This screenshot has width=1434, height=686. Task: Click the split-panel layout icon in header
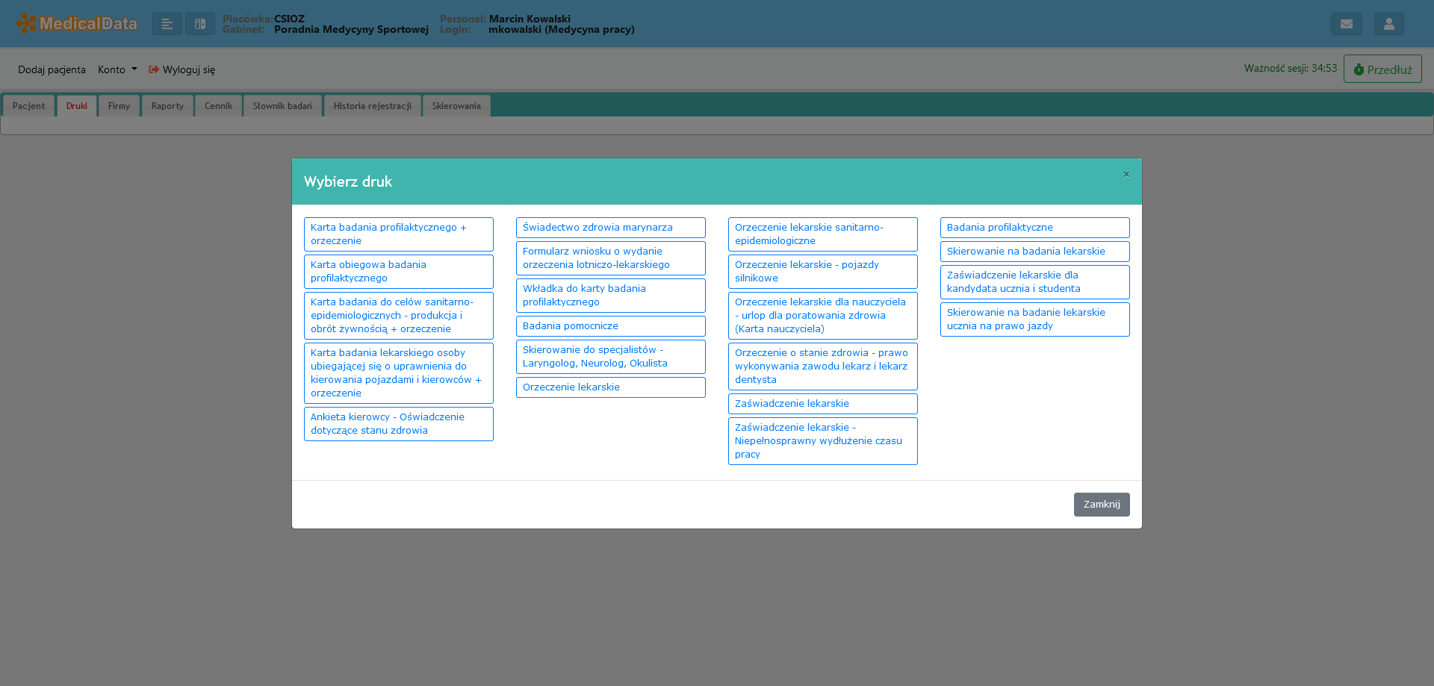[200, 24]
